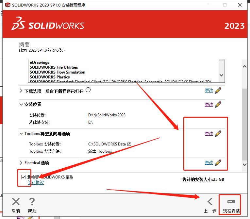
Task: Click 更改 link for 下载选项
Action: coord(209,91)
